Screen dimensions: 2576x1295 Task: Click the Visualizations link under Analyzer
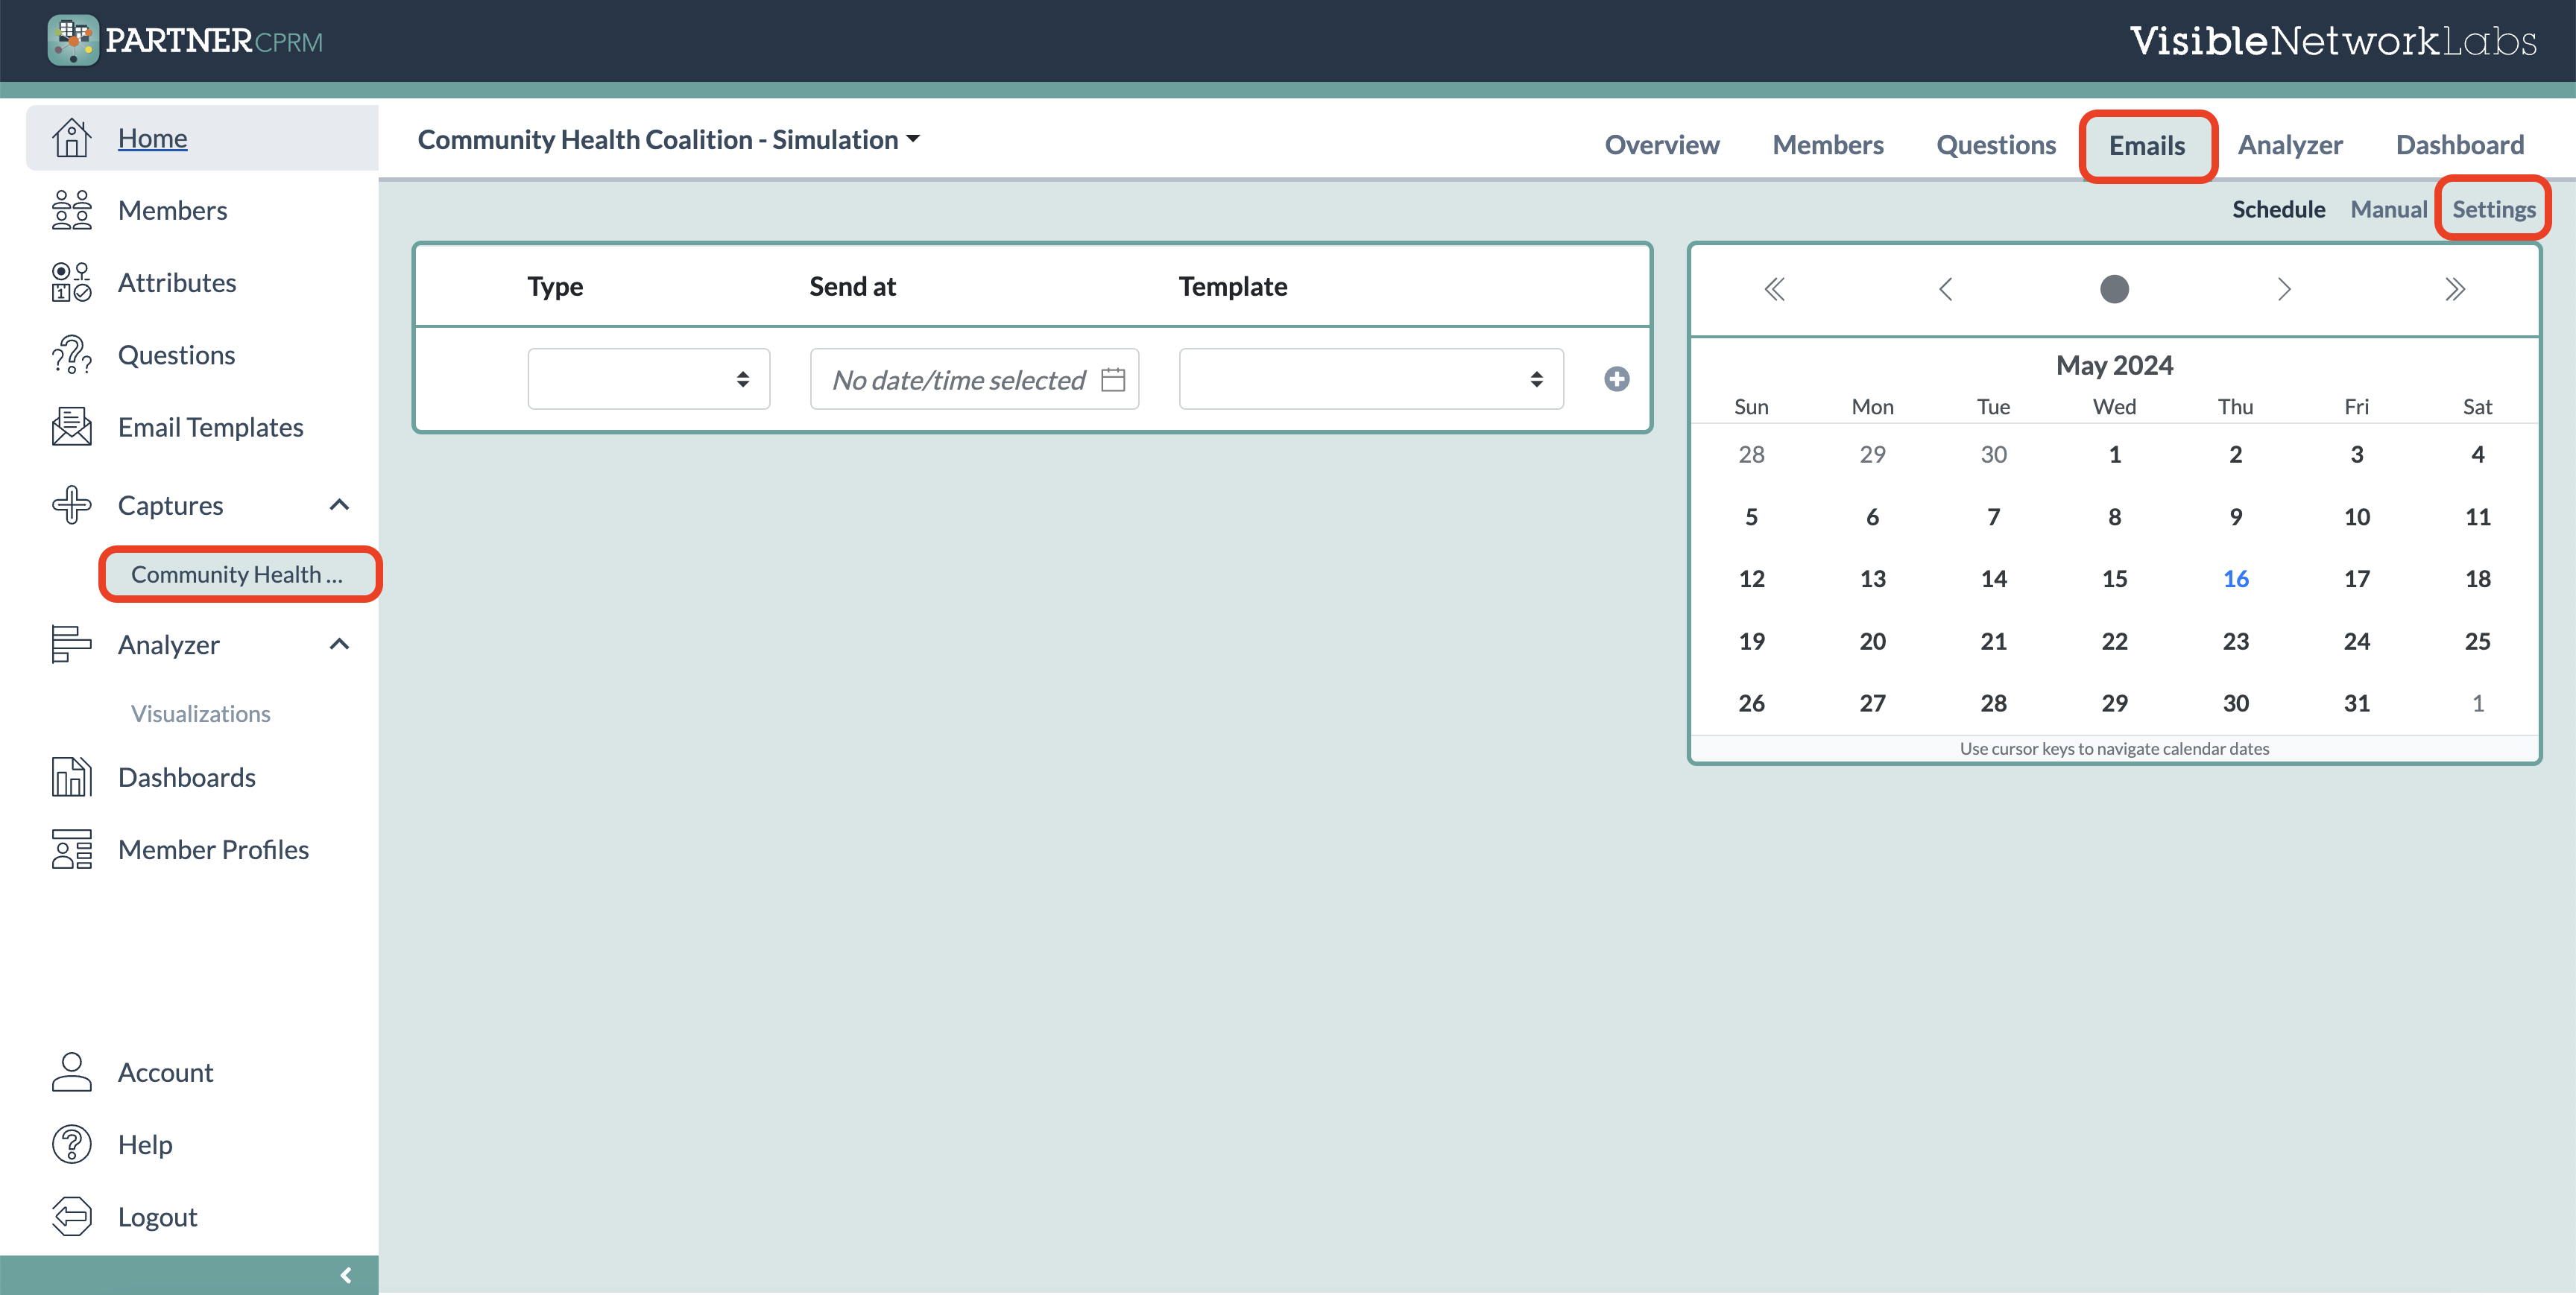(x=200, y=713)
